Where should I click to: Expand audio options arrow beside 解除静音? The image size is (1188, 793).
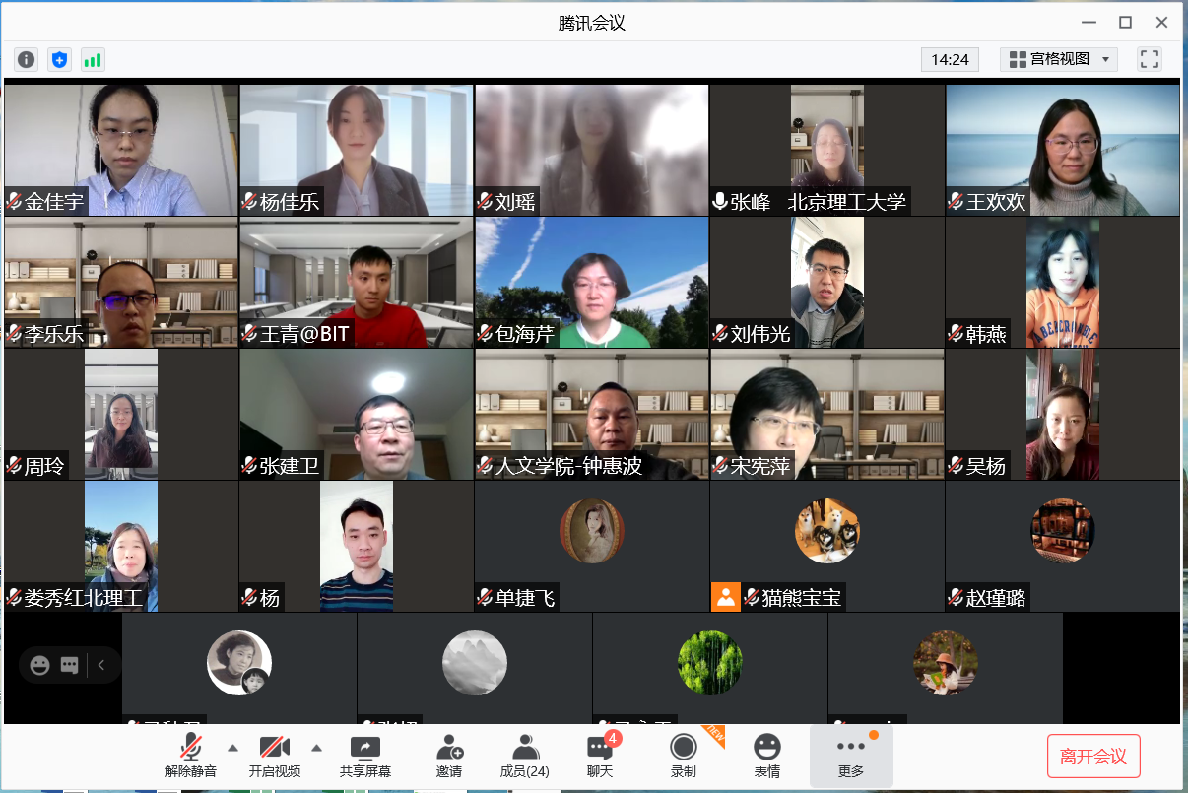233,747
